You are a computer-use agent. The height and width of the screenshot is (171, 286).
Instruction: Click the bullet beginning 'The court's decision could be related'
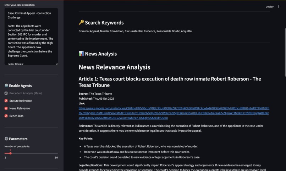click(142, 157)
